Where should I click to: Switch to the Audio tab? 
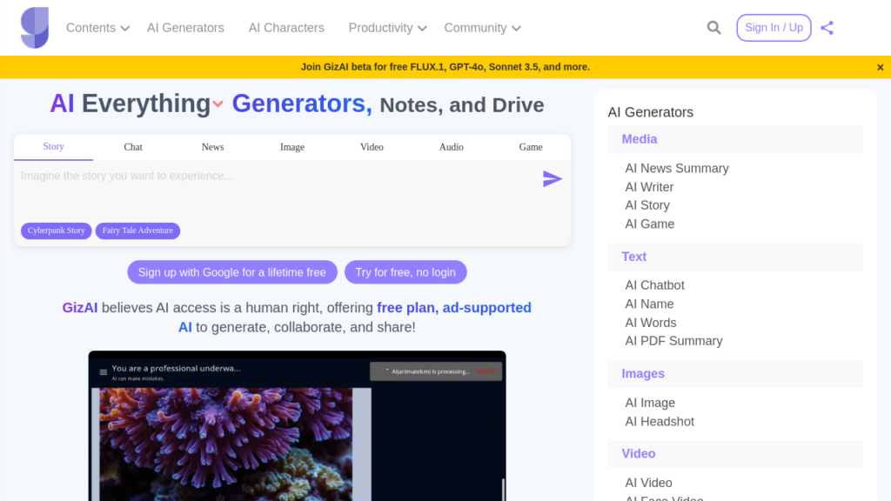(x=451, y=147)
